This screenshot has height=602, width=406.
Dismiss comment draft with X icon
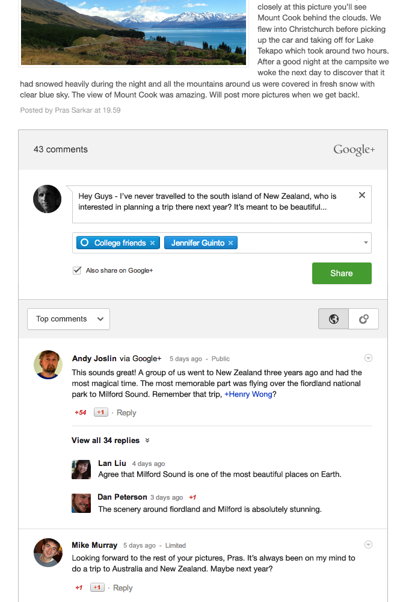click(x=362, y=195)
